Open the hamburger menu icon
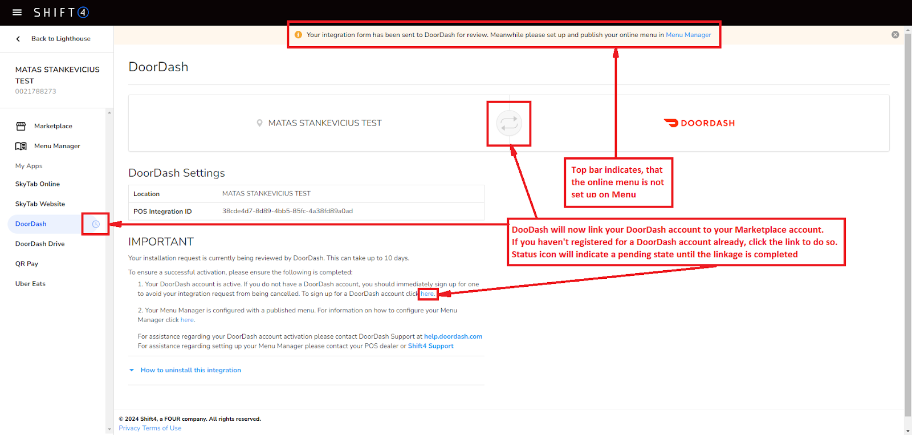The width and height of the screenshot is (912, 435). [17, 13]
